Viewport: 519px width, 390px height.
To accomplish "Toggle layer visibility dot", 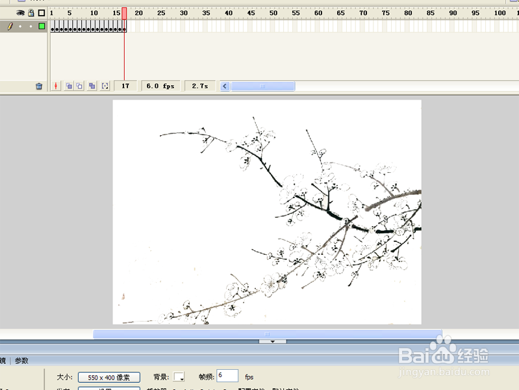I will (x=20, y=26).
